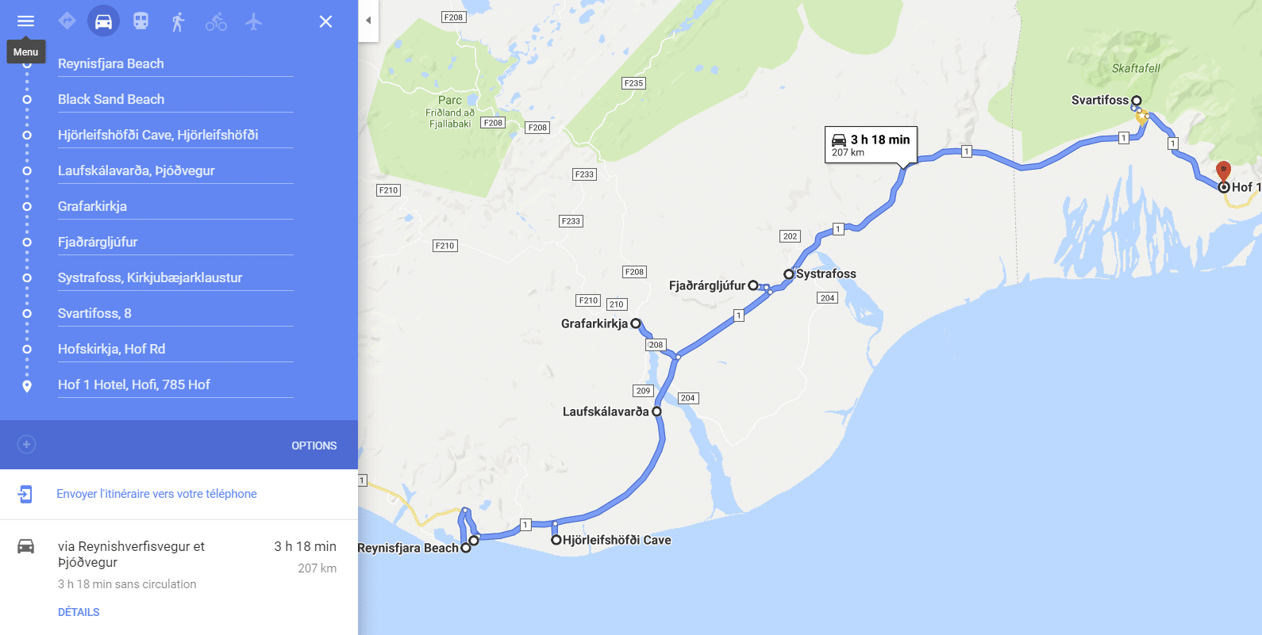Screen dimensions: 1262x635
Task: Switch to cycling mode icon
Action: pos(216,21)
